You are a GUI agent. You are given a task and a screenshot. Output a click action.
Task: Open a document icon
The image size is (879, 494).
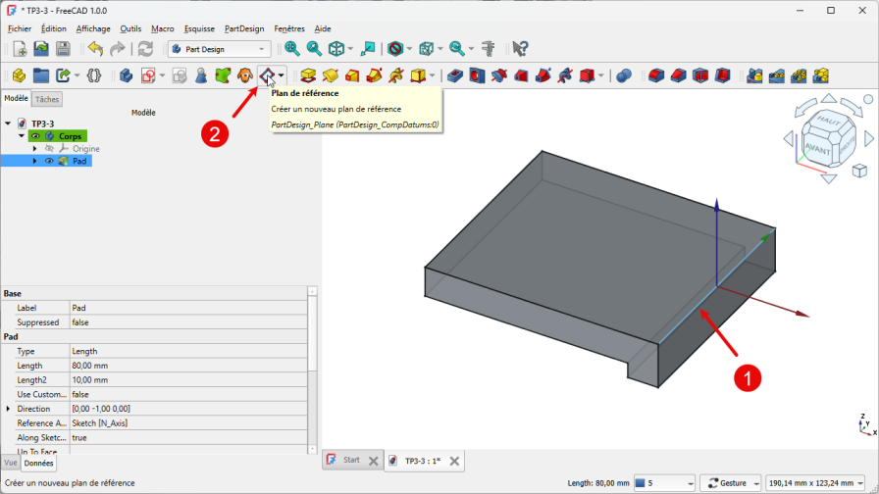41,49
